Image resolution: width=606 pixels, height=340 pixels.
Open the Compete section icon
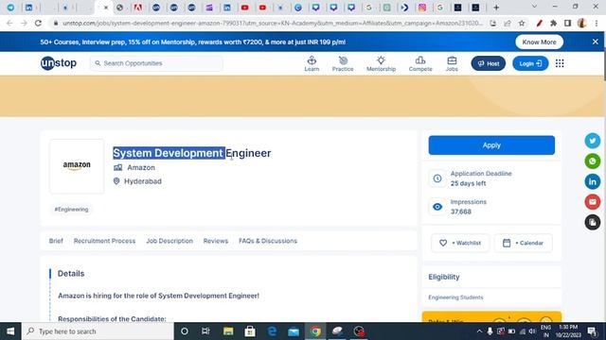point(420,63)
